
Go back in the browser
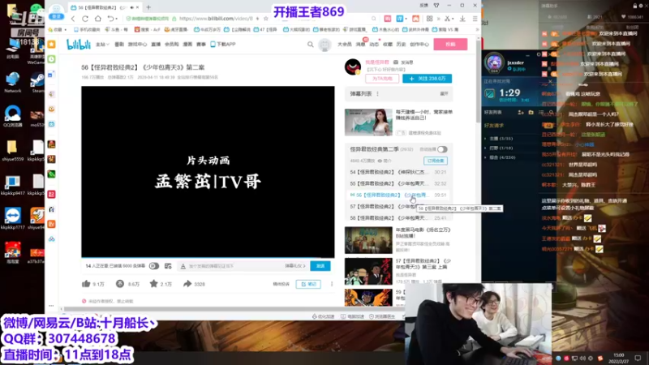pyautogui.click(x=73, y=19)
